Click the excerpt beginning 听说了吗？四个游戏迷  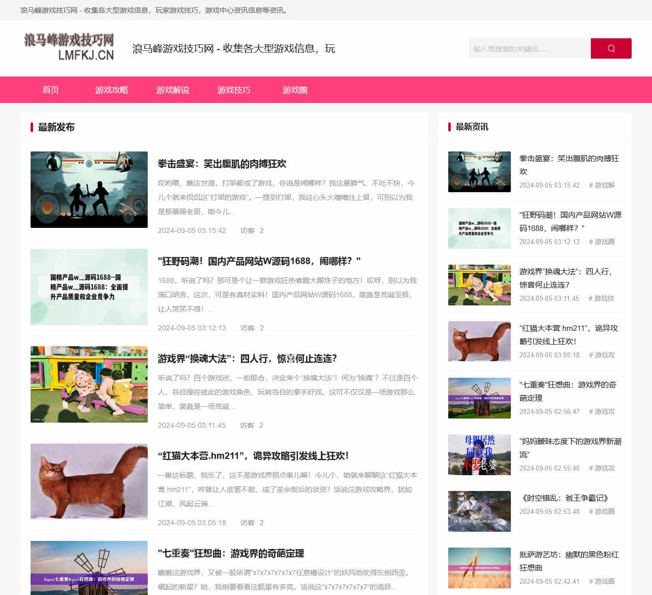(288, 392)
